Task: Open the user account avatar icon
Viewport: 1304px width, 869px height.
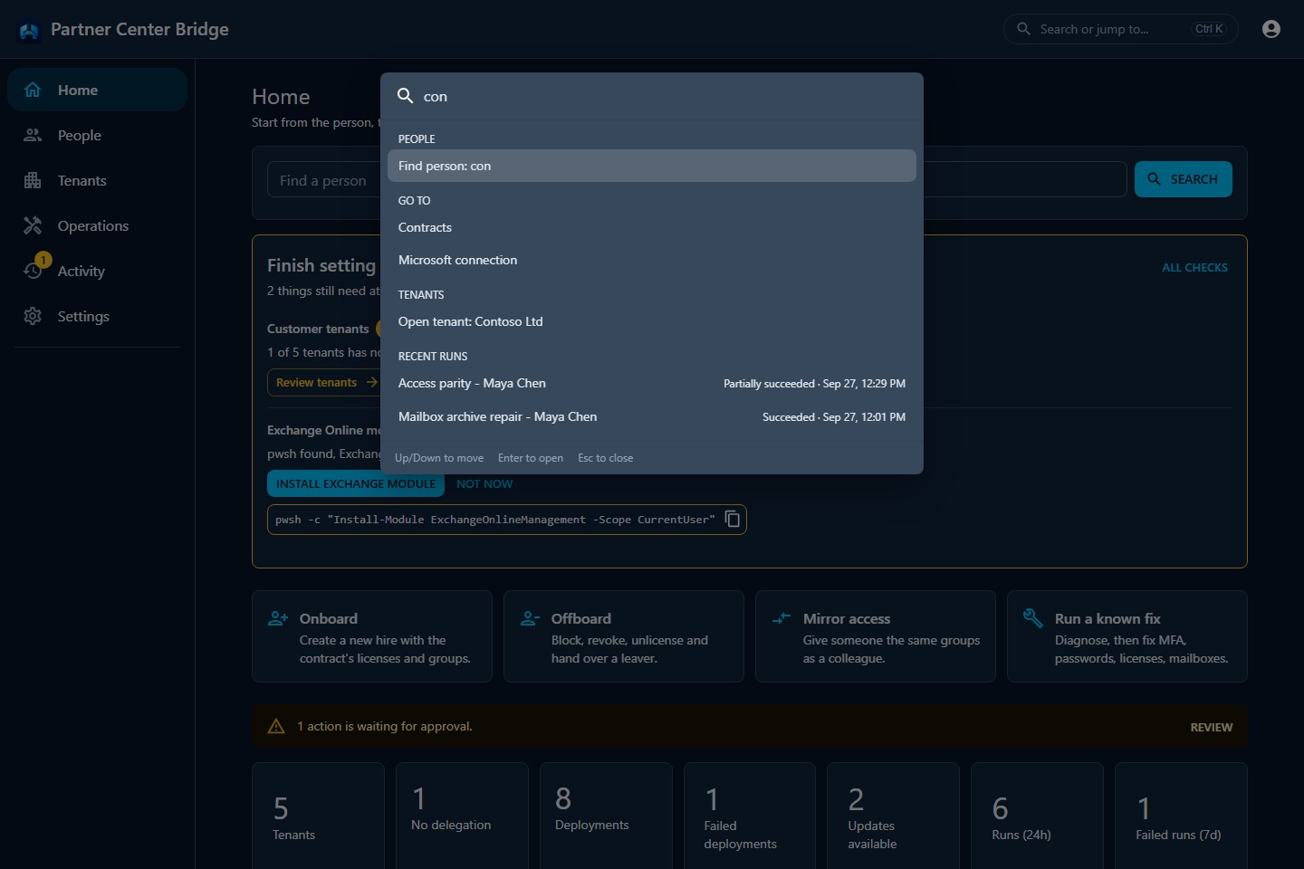Action: pos(1271,29)
